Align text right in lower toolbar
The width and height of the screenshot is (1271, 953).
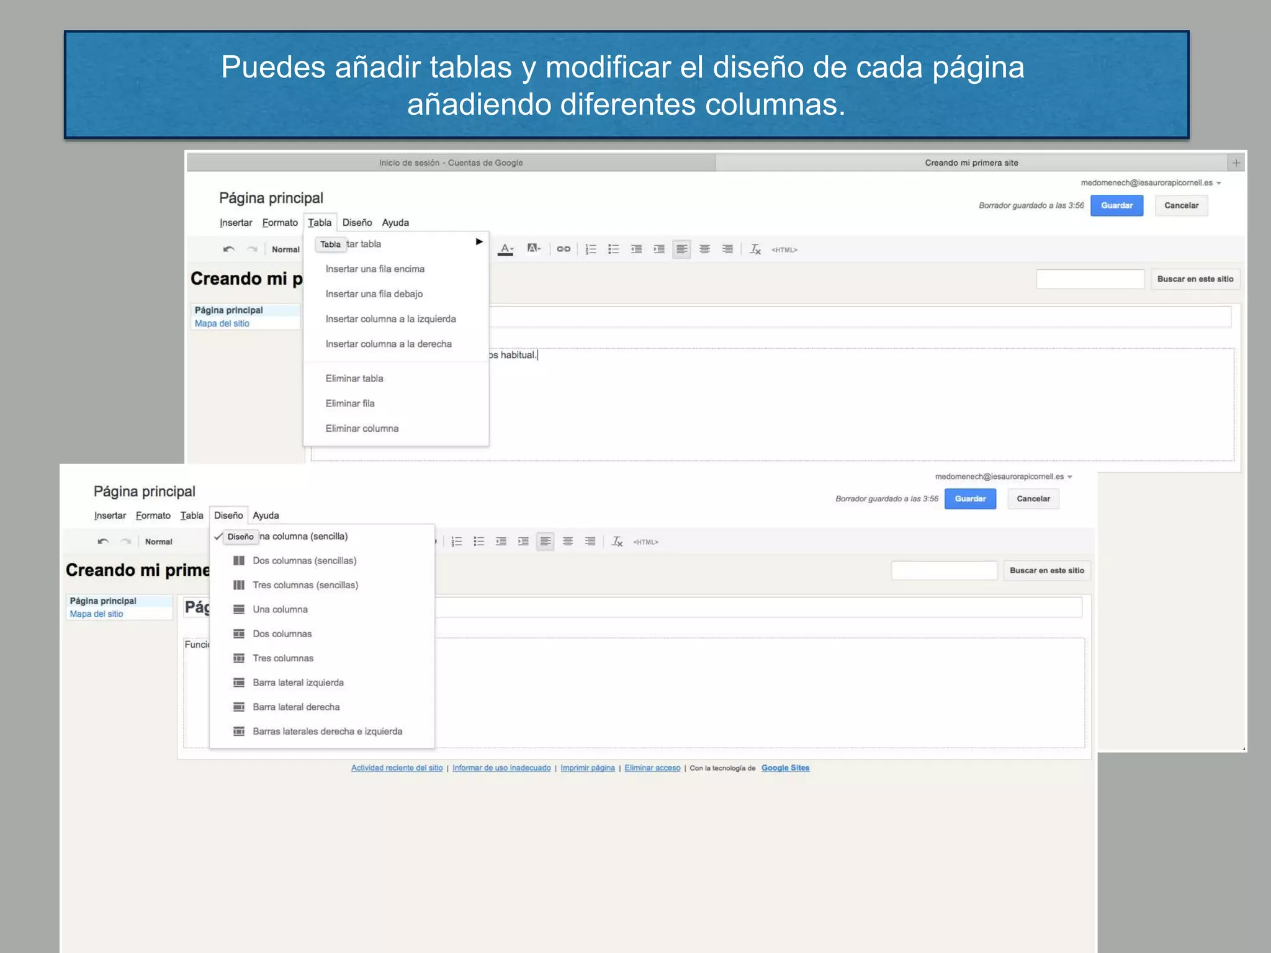pos(590,542)
